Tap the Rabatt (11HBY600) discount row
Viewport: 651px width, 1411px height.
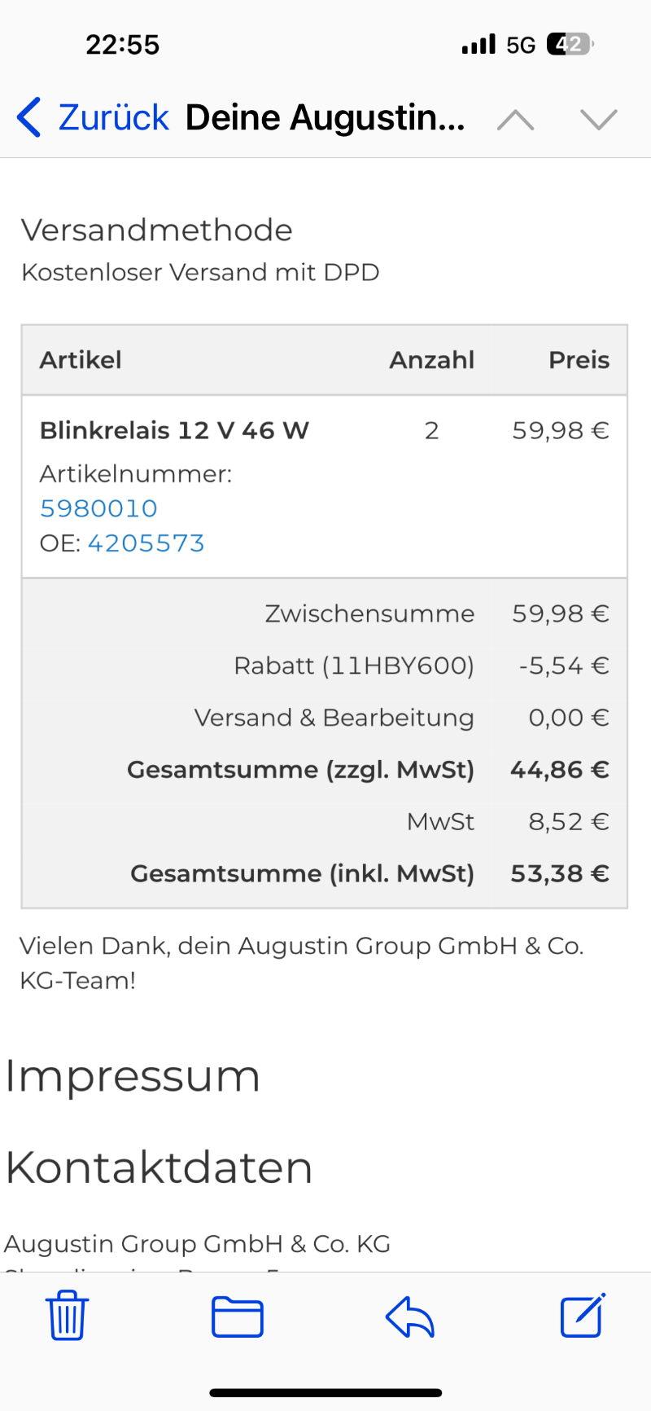coord(353,666)
